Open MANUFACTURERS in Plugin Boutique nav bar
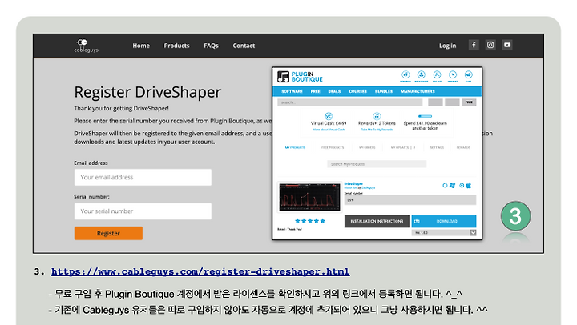The image size is (577, 325). (418, 91)
